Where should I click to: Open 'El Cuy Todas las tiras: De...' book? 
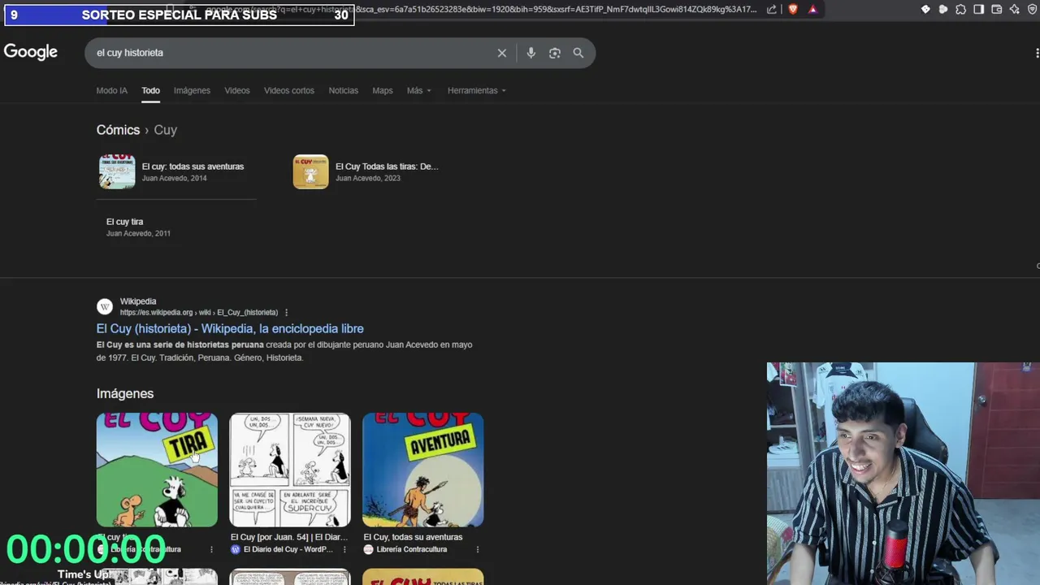click(387, 167)
